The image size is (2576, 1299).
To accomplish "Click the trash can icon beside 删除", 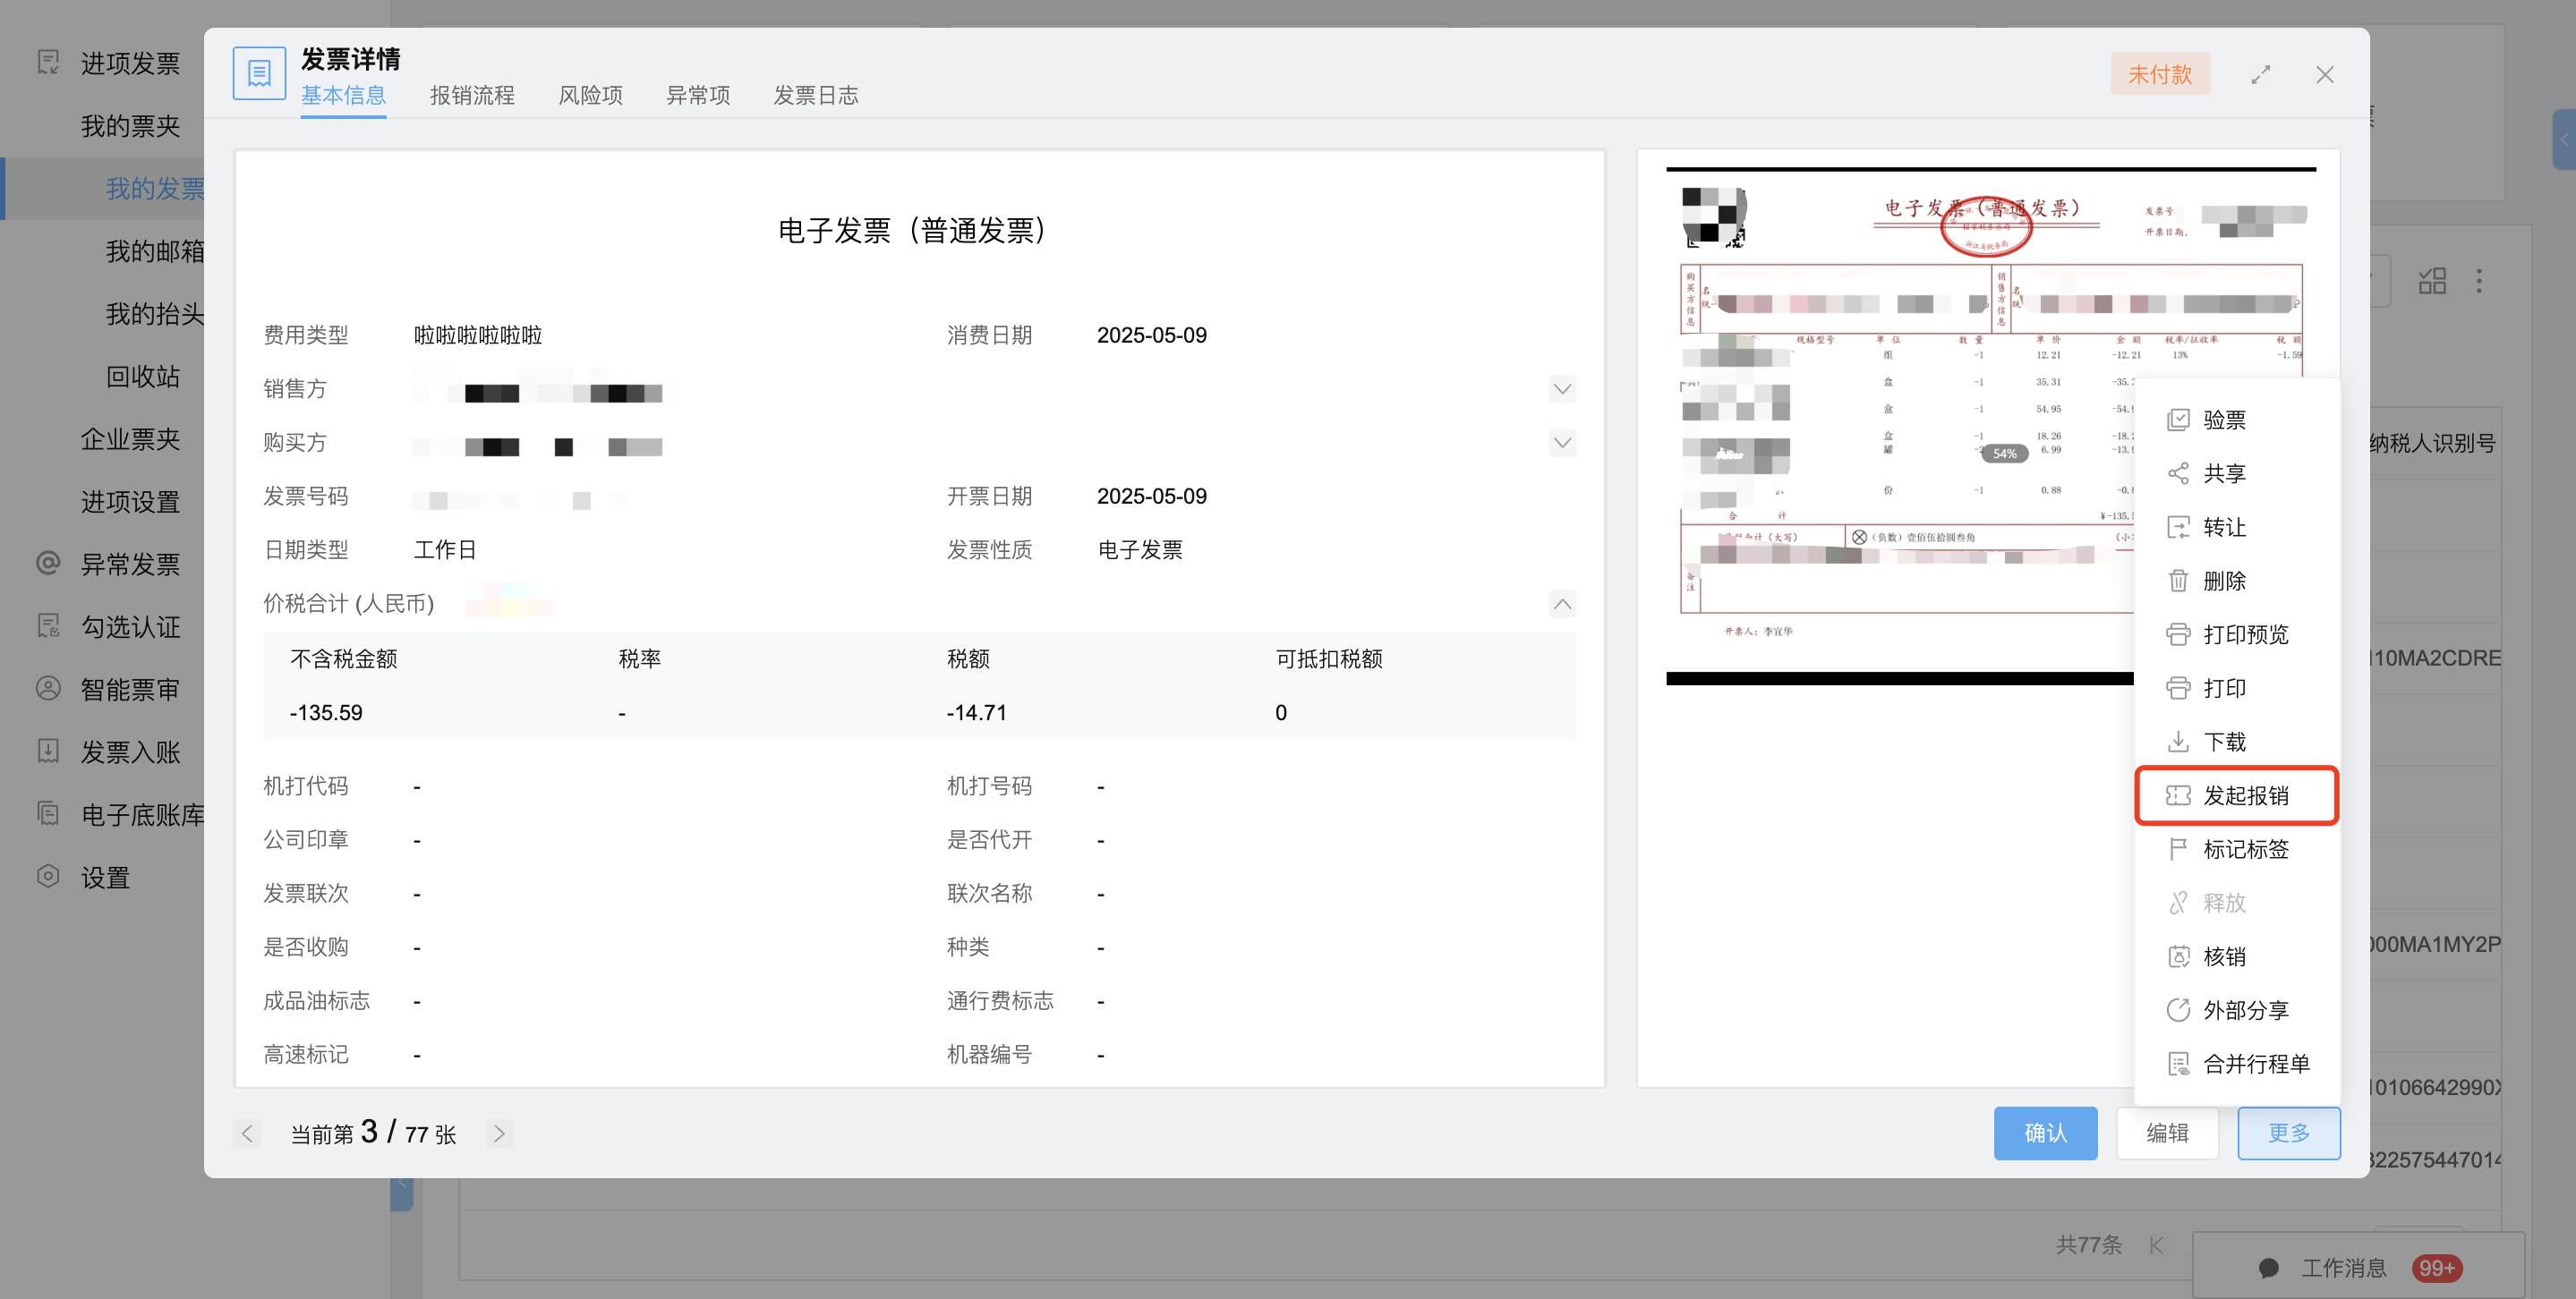I will [x=2178, y=582].
